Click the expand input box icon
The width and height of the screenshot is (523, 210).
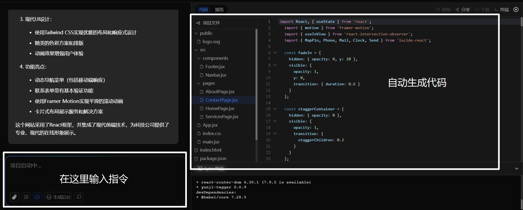point(79,197)
